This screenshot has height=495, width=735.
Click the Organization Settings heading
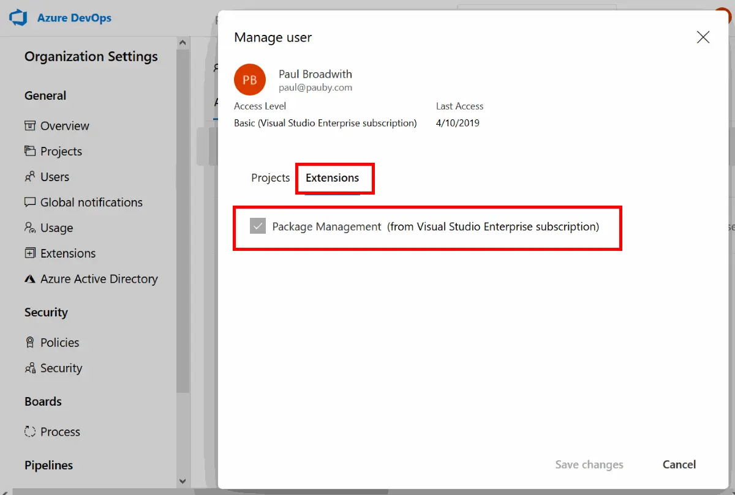(x=91, y=57)
